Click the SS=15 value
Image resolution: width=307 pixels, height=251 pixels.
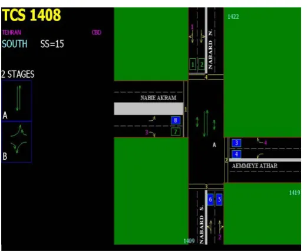tap(52, 44)
